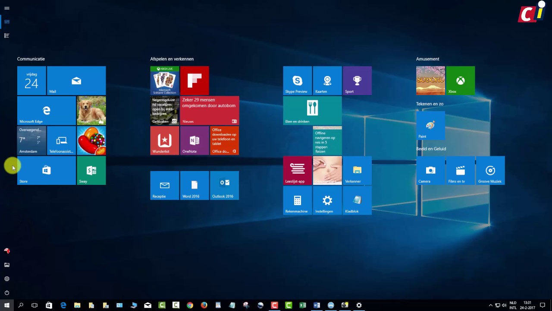Screen dimensions: 552x311
Task: Click the Power button in the Start sidebar
Action: pos(7,292)
